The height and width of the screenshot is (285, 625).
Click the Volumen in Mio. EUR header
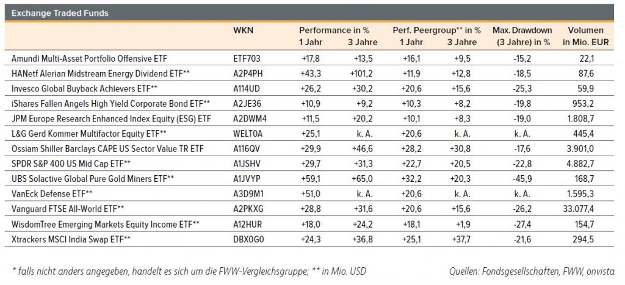585,36
